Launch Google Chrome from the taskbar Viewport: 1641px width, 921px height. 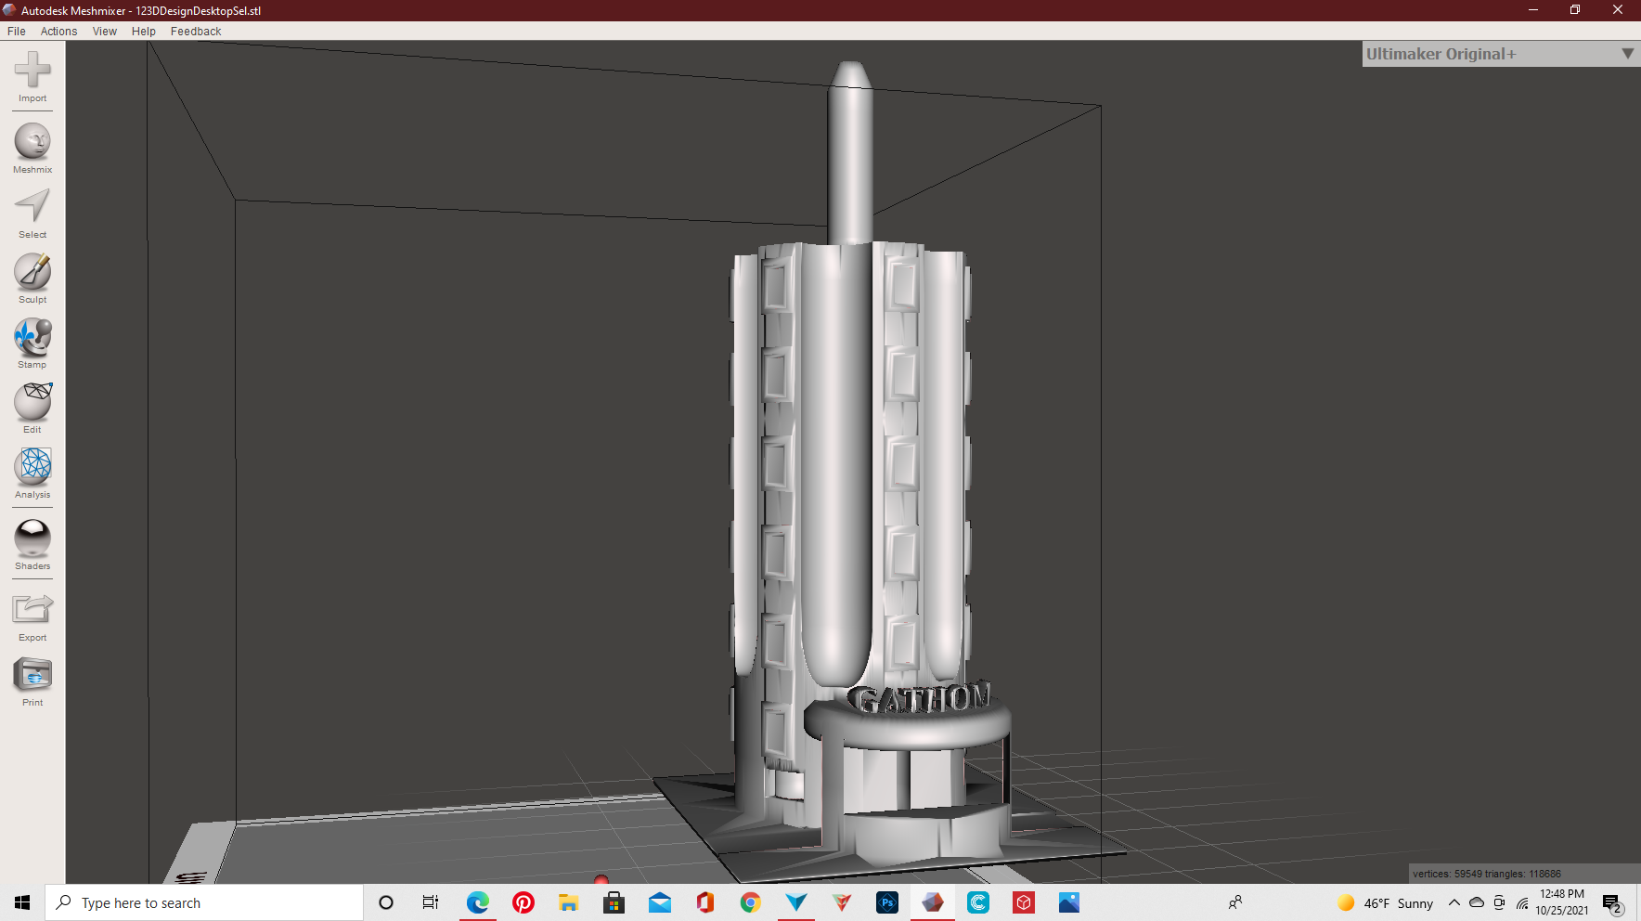coord(751,902)
